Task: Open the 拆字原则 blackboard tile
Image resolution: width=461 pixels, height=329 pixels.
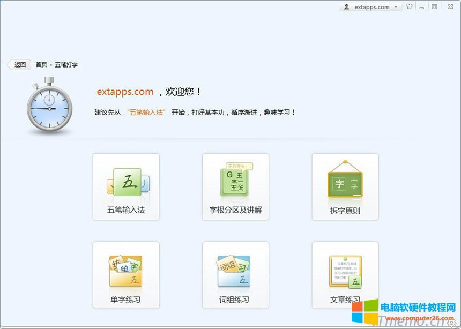Action: (345, 186)
